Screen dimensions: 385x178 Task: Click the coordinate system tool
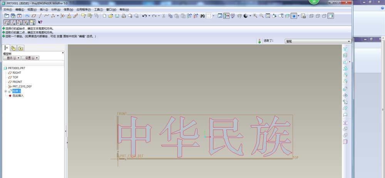[63, 16]
